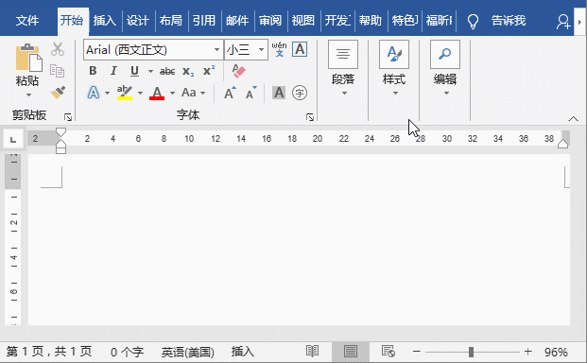Open the phonetic guide wén icon
Viewport: 587px width, 363px height.
pos(279,49)
